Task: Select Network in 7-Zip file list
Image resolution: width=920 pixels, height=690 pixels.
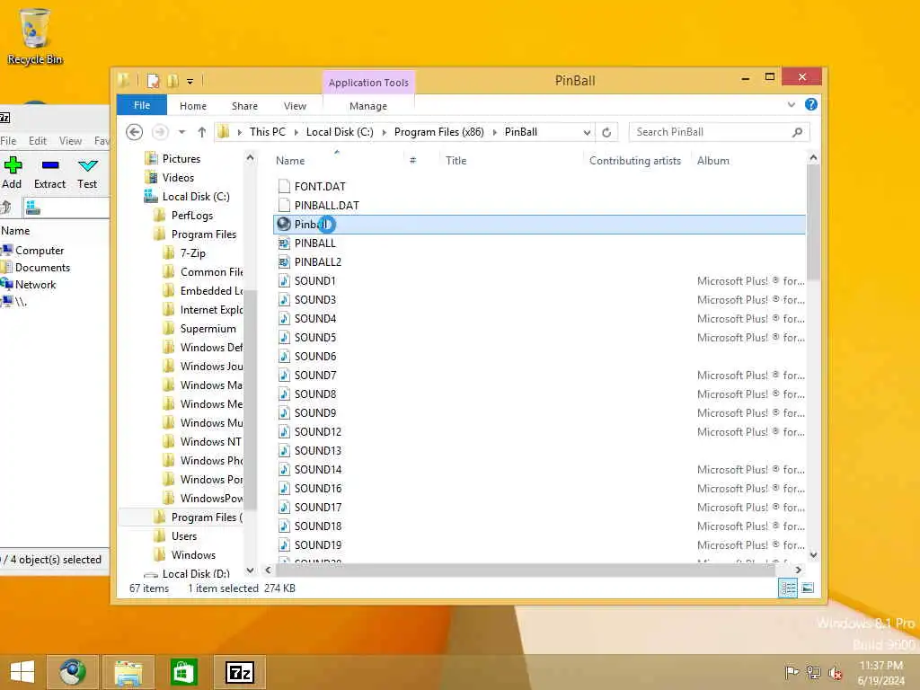Action: coord(35,285)
